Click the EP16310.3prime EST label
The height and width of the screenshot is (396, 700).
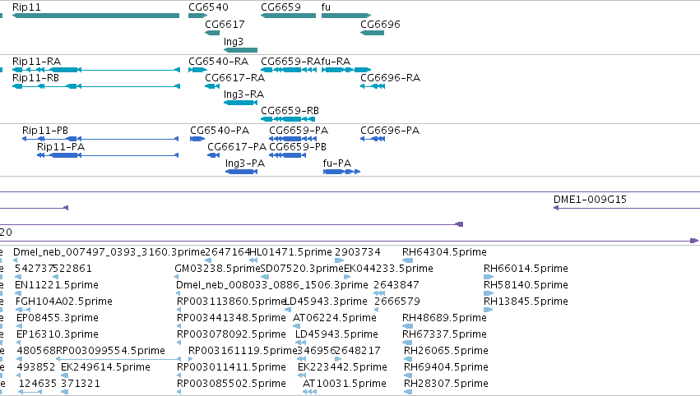[x=57, y=334]
